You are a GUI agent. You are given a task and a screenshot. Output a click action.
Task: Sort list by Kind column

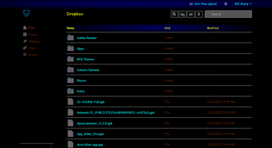point(167,28)
